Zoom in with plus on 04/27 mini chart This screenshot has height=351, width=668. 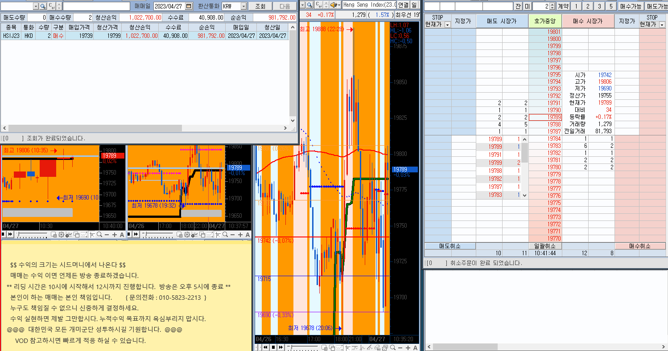115,234
